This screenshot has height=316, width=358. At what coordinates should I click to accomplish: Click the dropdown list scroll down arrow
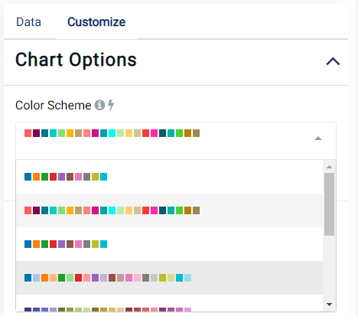[329, 305]
